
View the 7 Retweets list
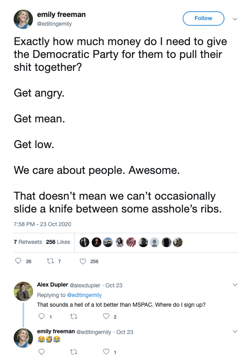coord(28,242)
